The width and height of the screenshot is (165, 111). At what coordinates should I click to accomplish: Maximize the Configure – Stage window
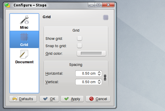click(x=98, y=5)
